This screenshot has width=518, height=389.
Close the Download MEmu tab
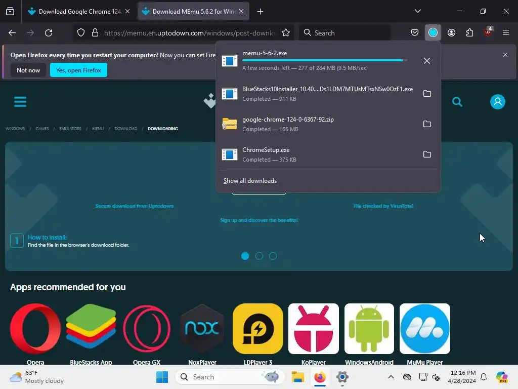pos(241,11)
